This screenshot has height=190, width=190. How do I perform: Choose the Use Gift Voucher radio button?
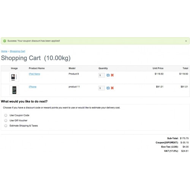(x=6, y=120)
